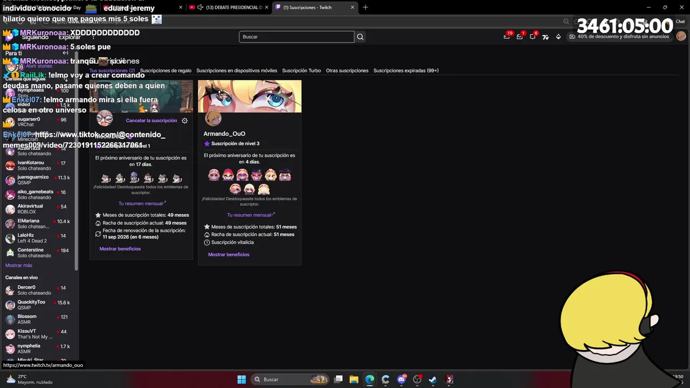Mute the DEBATE PRESIDENCIAL browser tab speaker

(x=201, y=7)
